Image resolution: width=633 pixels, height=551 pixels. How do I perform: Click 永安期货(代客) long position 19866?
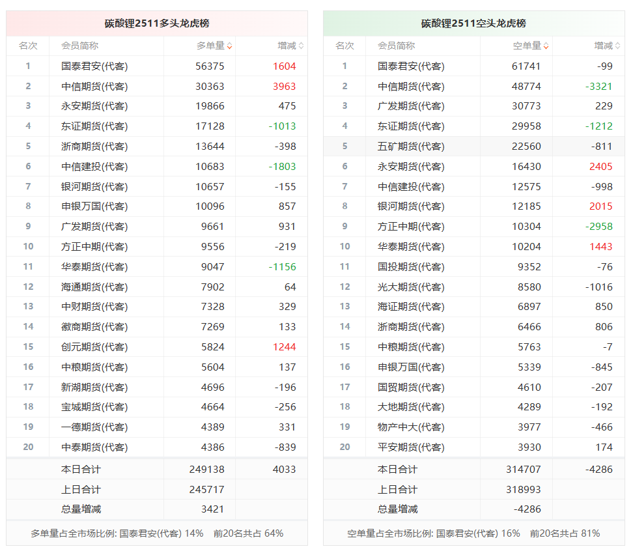210,106
